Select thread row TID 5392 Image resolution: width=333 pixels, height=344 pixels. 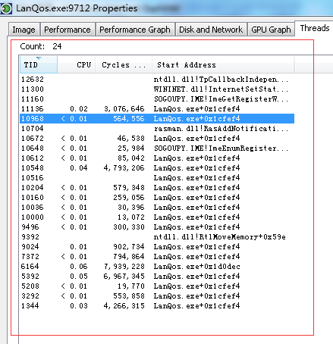157,277
